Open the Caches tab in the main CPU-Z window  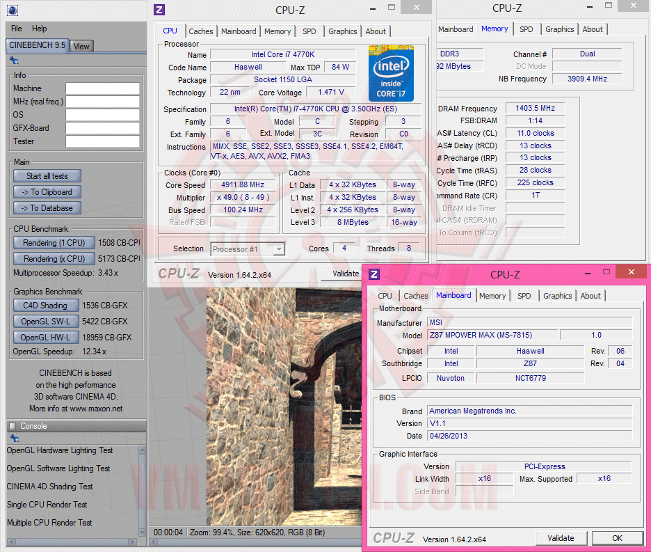200,31
